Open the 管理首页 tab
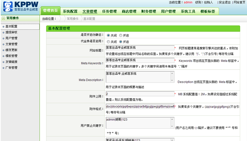The width and height of the screenshot is (247, 141). tap(50, 11)
